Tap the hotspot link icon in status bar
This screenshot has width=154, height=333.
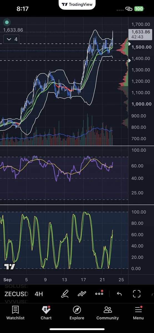[x=128, y=9]
